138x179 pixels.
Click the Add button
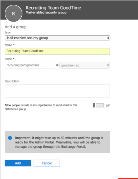tap(18, 163)
